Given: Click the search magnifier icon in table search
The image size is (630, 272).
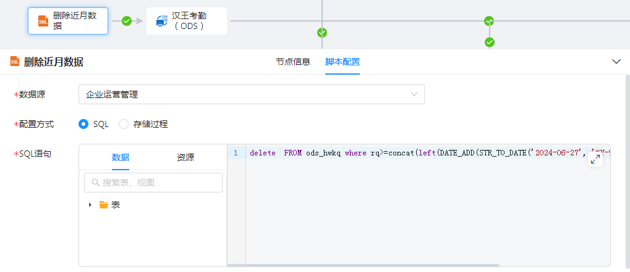Looking at the screenshot, I should click(95, 183).
